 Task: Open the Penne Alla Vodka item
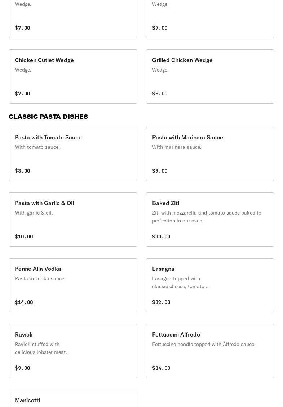(x=73, y=285)
